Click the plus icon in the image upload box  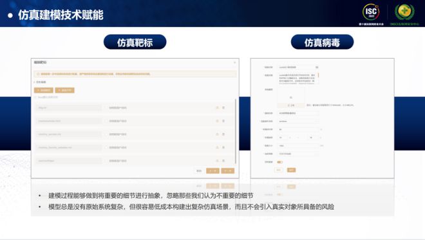(291, 97)
